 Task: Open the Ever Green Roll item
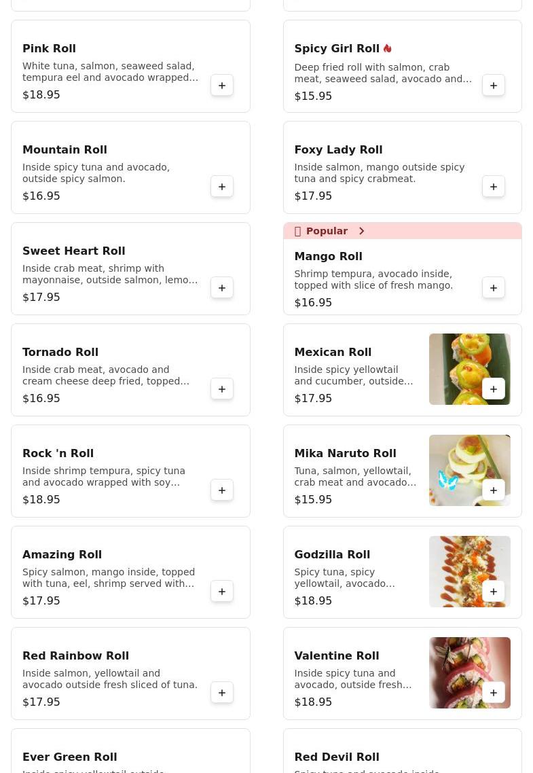coord(69,757)
